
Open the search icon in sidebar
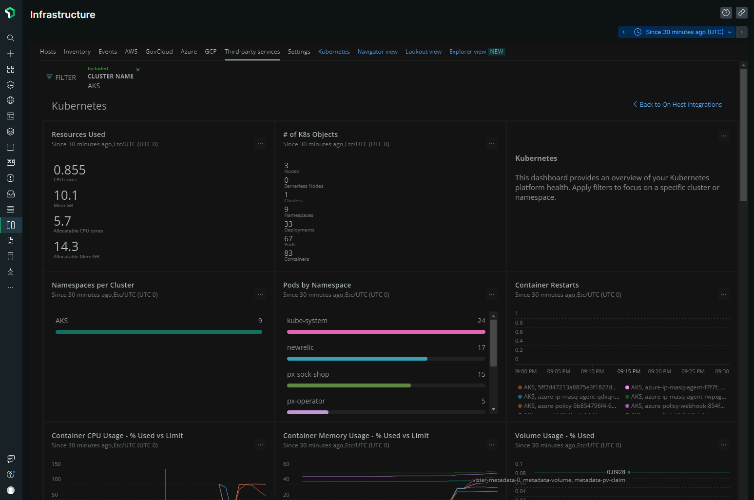click(x=11, y=38)
